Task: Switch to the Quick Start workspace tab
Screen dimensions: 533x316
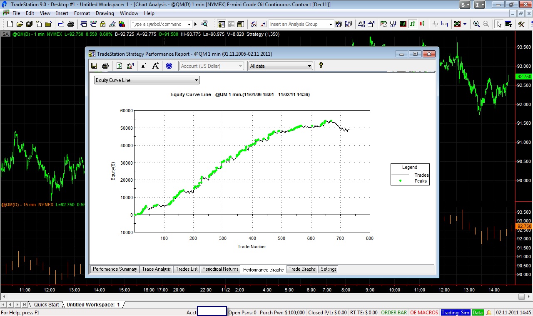Action: click(47, 304)
